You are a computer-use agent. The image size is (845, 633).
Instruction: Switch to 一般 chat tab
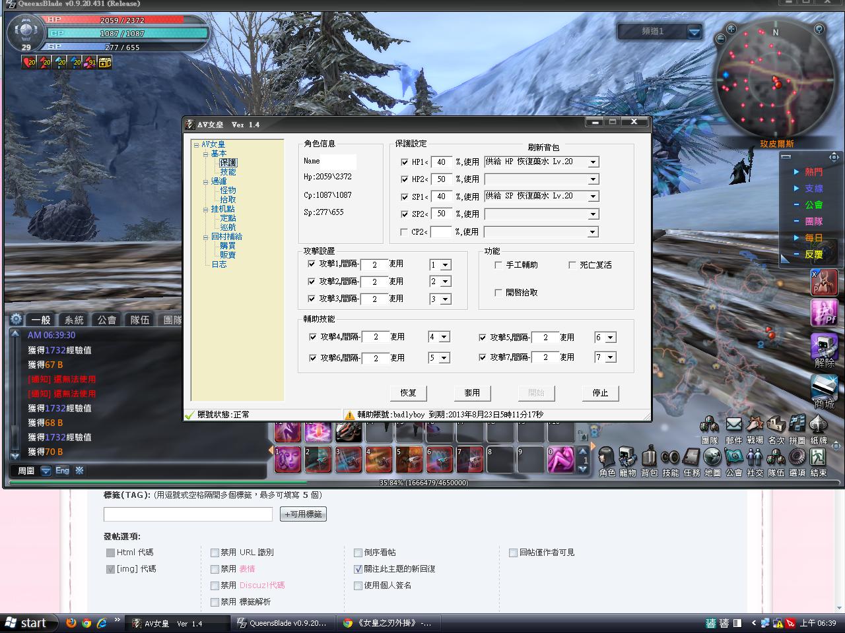41,320
